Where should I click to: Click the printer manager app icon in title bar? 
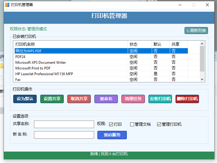(7, 5)
